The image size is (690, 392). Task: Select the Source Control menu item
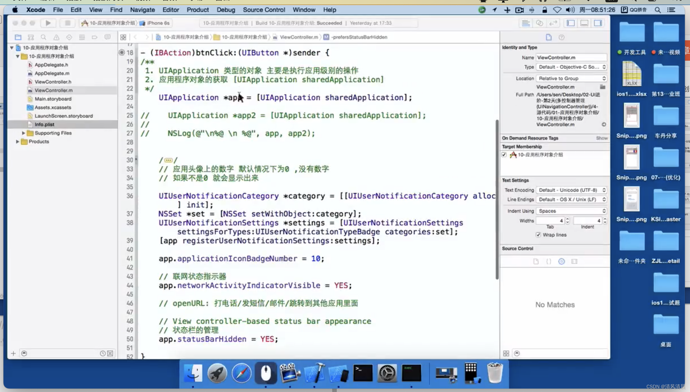click(x=264, y=9)
